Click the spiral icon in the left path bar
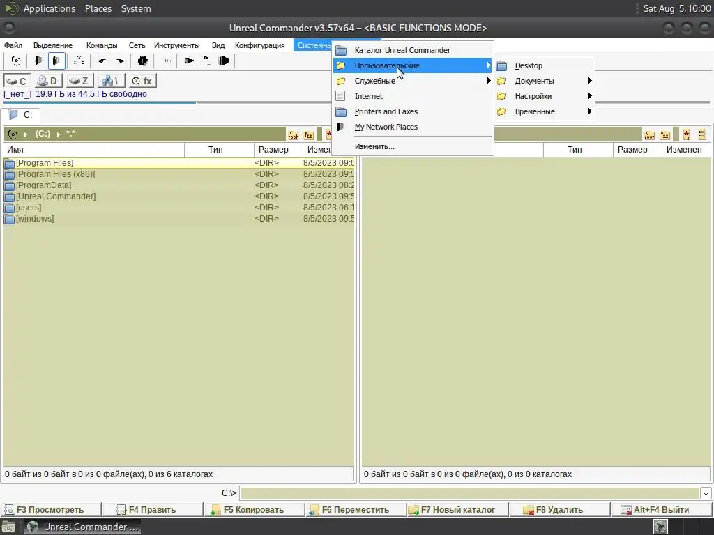714x535 pixels. 13,134
